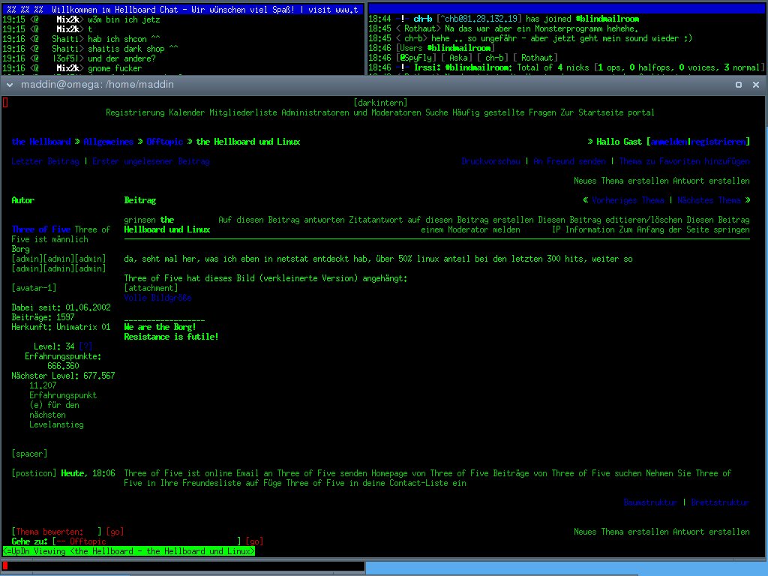Click the [posticon] post icon
768x576 pixels.
(x=34, y=474)
